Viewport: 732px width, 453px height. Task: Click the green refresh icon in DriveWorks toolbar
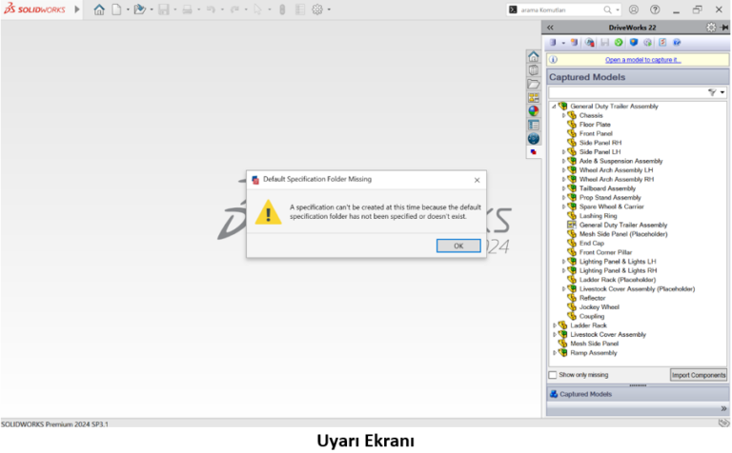619,43
